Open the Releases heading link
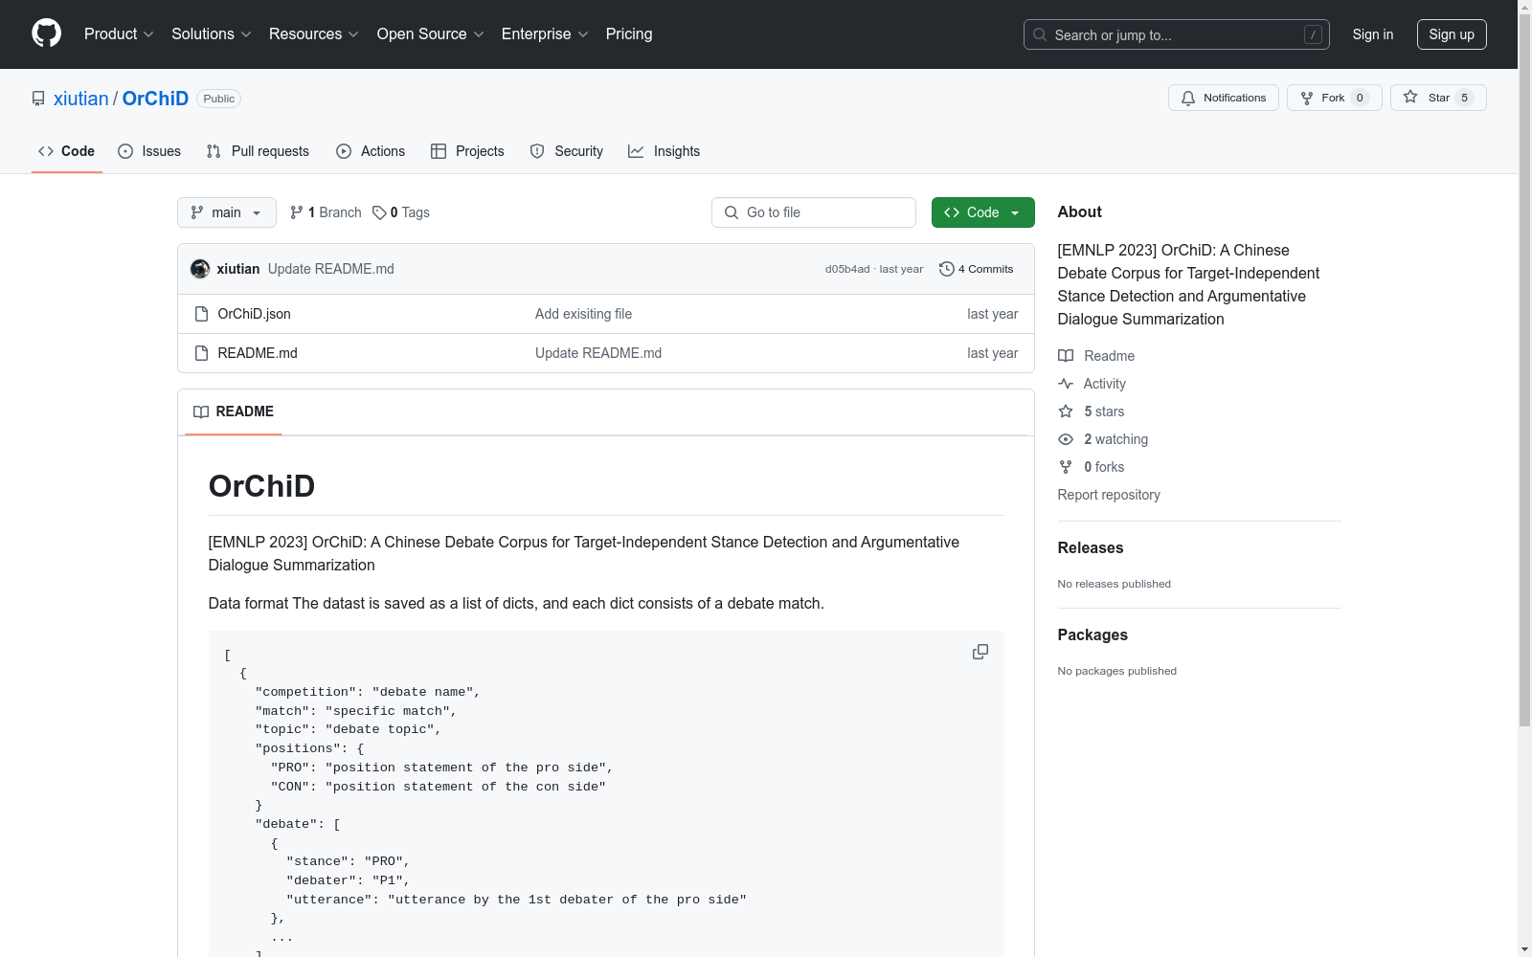 tap(1091, 548)
